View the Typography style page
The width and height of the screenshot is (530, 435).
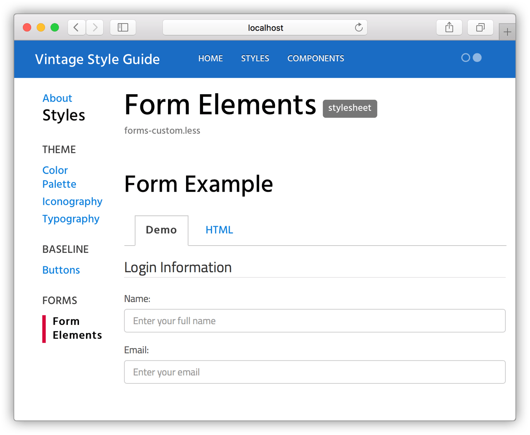(x=71, y=219)
